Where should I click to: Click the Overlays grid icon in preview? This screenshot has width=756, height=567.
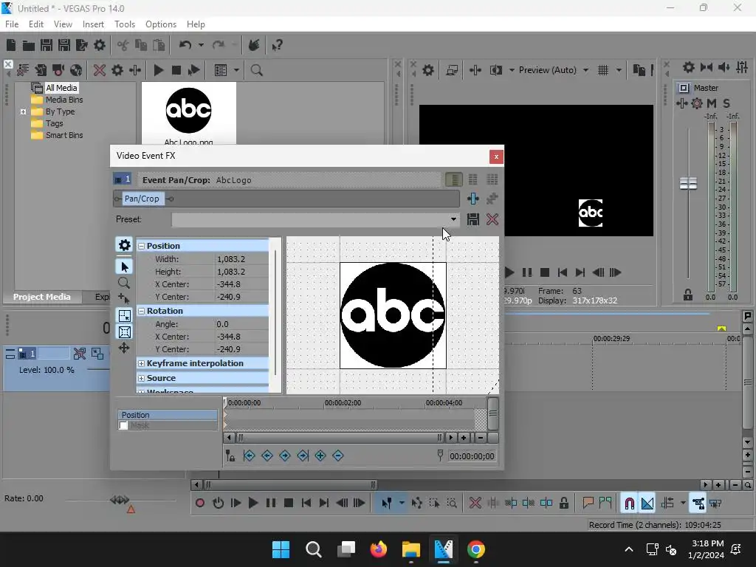tap(603, 70)
